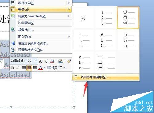154x113 pixels.
Task: Open 项目符号和编号(N)... dialog option
Action: pos(106,77)
